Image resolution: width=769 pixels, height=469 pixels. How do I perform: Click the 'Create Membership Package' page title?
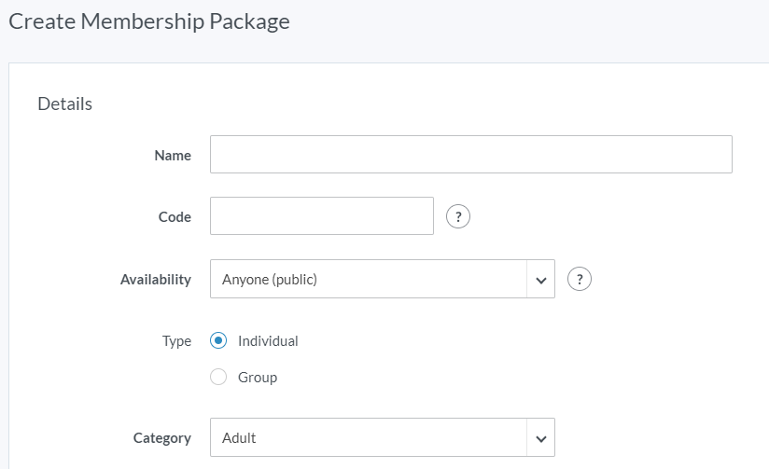coord(149,21)
